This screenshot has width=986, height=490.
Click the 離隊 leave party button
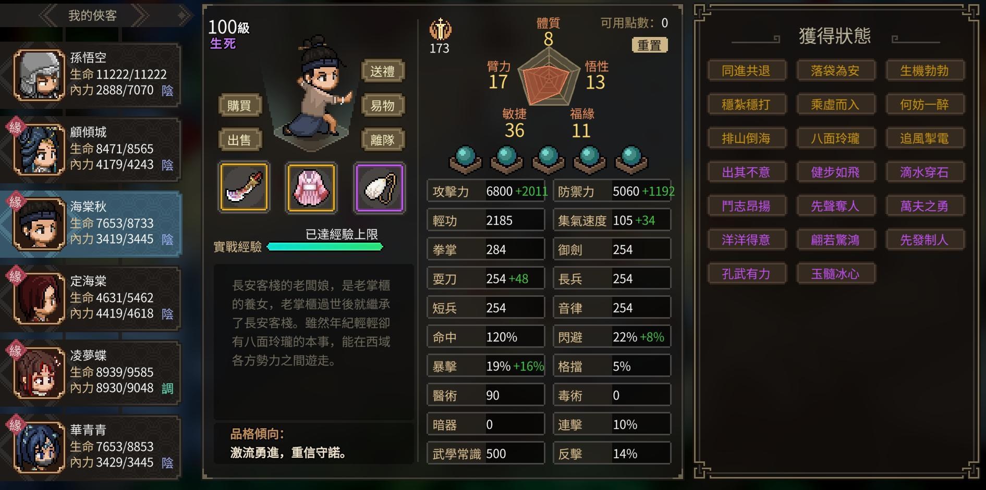(x=383, y=140)
